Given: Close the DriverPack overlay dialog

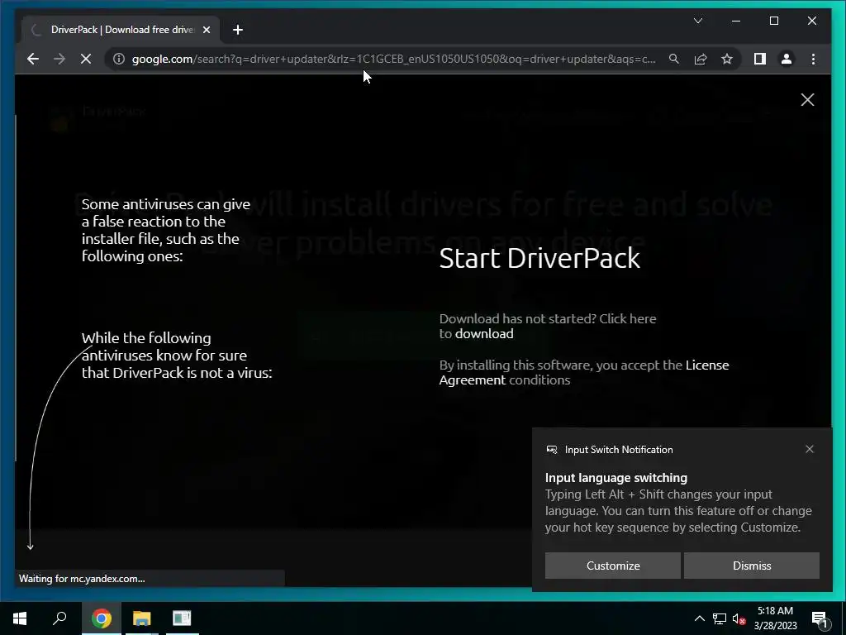Looking at the screenshot, I should 808,100.
